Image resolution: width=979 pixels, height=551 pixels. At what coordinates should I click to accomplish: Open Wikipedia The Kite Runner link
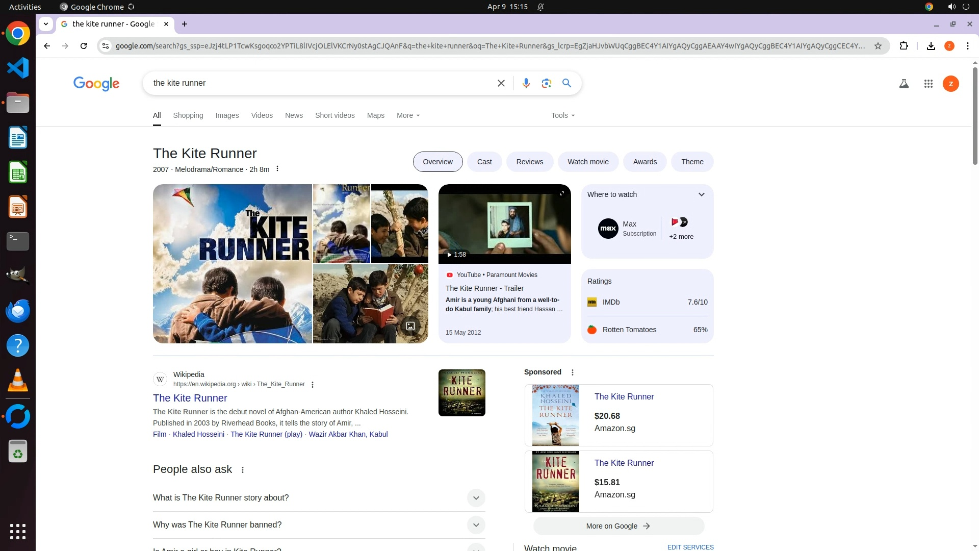point(190,398)
